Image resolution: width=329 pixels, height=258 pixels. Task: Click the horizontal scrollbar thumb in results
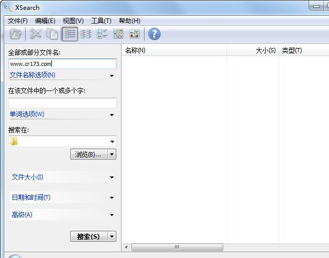point(177,247)
